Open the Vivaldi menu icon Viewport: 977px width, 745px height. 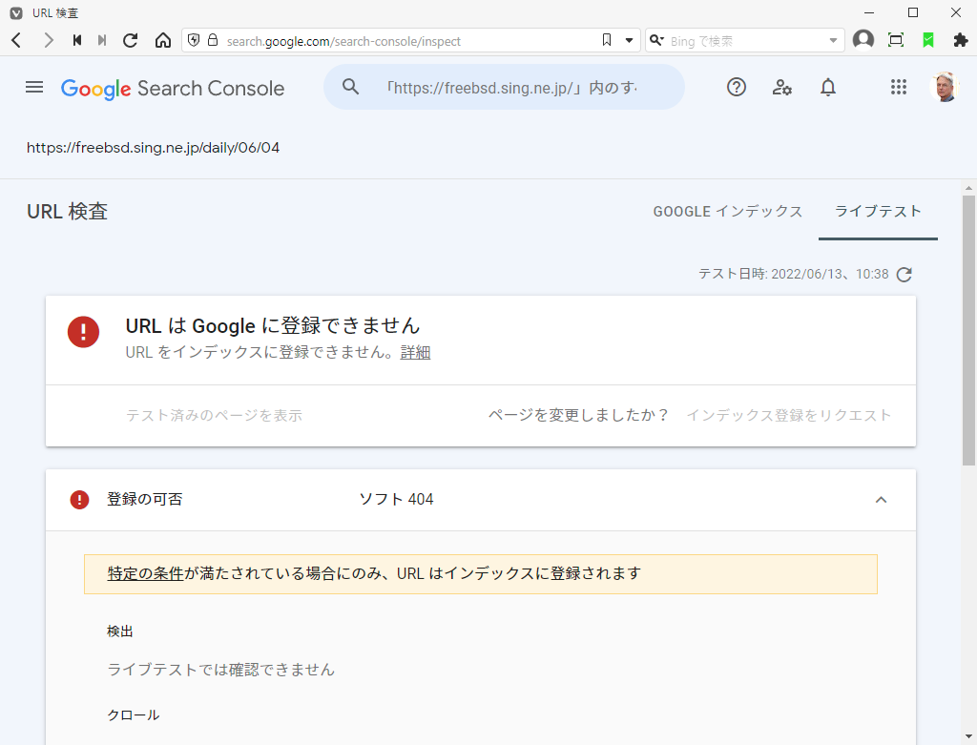[16, 13]
